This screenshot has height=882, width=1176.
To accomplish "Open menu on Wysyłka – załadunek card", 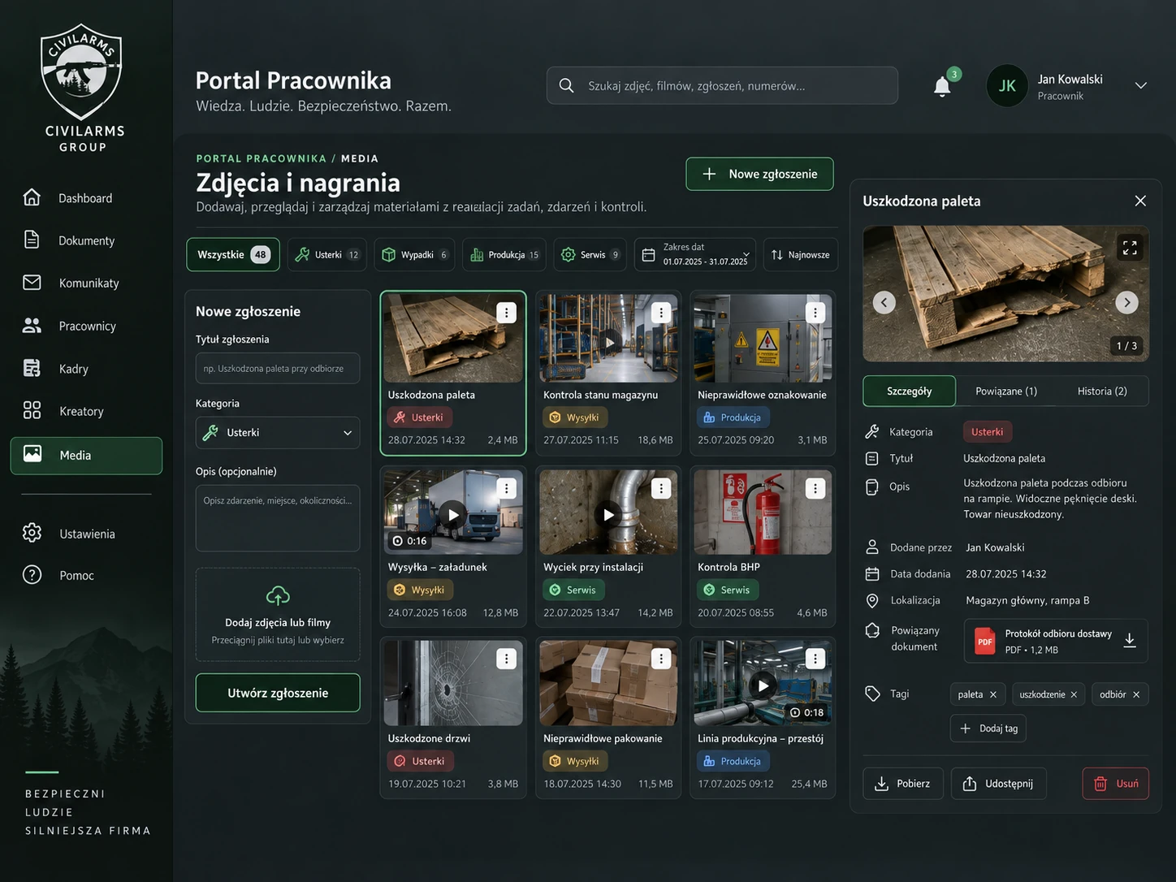I will 506,488.
